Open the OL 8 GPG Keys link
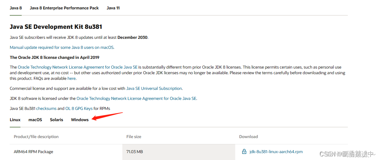 coord(79,108)
